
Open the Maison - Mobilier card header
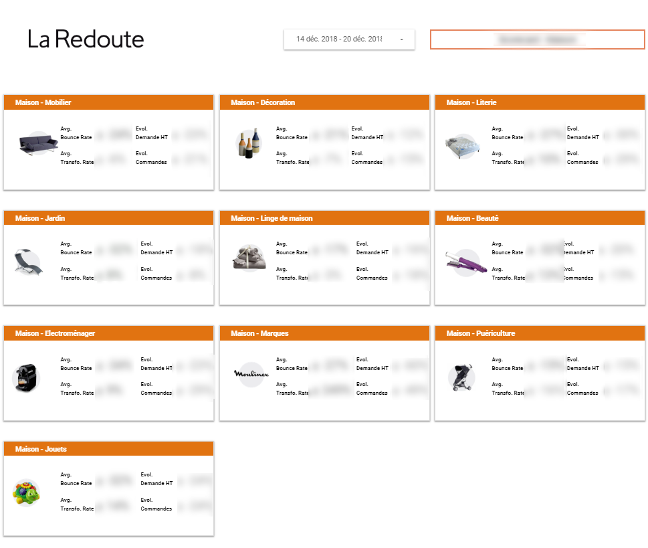(109, 102)
